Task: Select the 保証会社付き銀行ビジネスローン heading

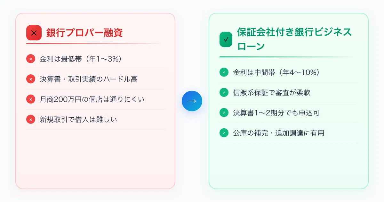Action: click(294, 39)
